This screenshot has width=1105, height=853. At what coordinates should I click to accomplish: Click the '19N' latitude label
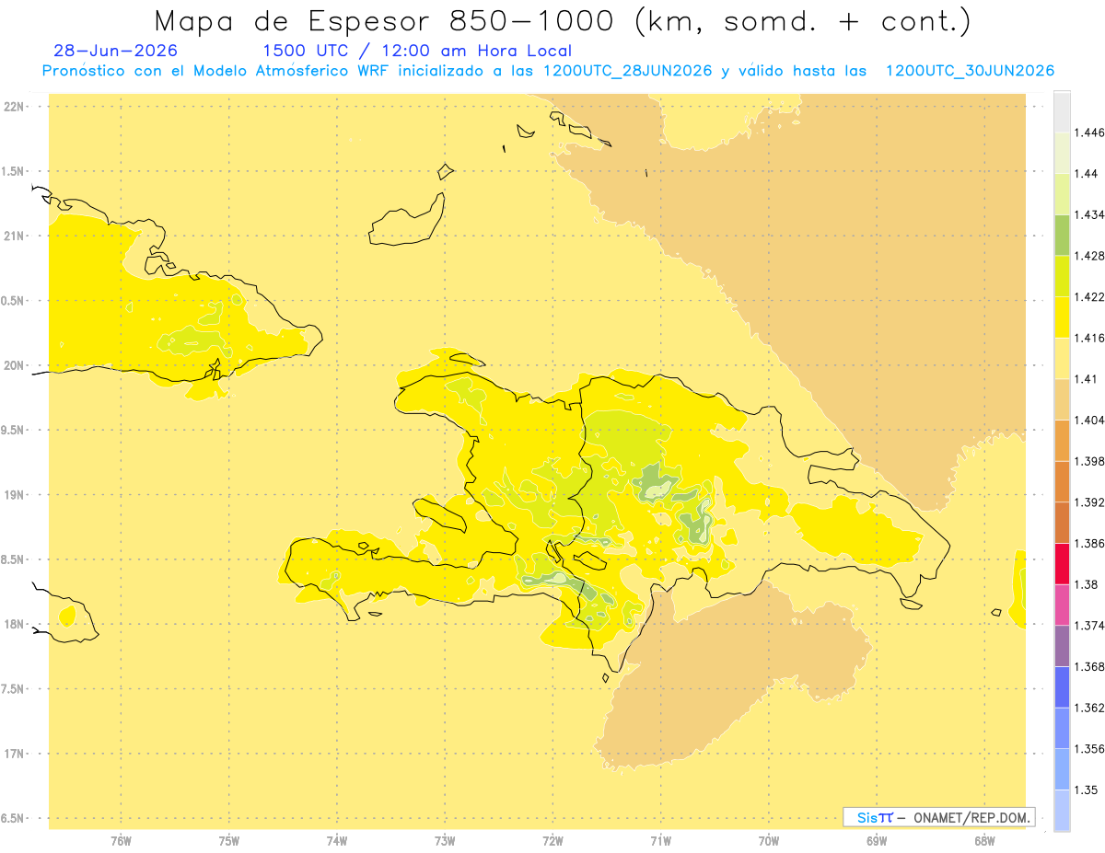pyautogui.click(x=15, y=495)
